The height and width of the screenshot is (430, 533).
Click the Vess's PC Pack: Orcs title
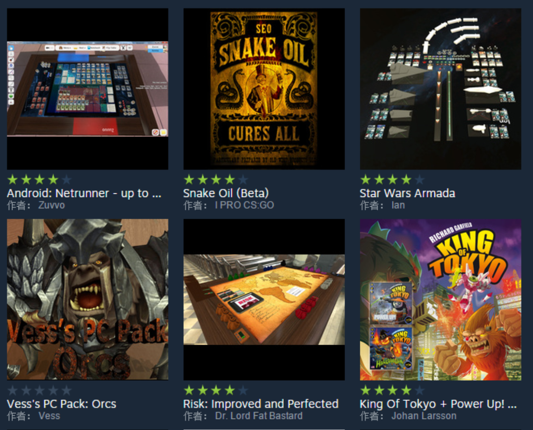click(x=62, y=404)
